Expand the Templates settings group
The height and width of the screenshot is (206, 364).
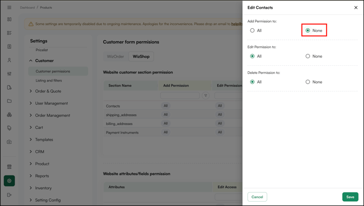pos(30,140)
